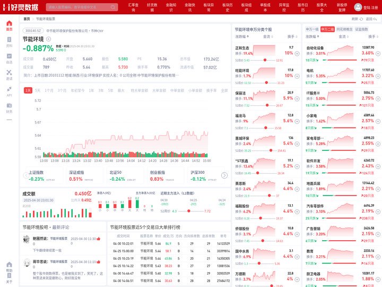
Task: Click the 登陆 注册 login link
Action: (370, 7)
